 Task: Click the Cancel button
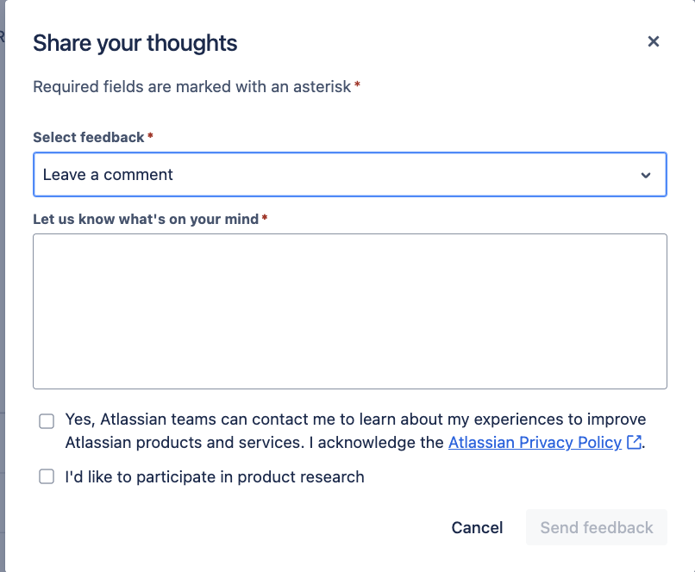coord(477,527)
